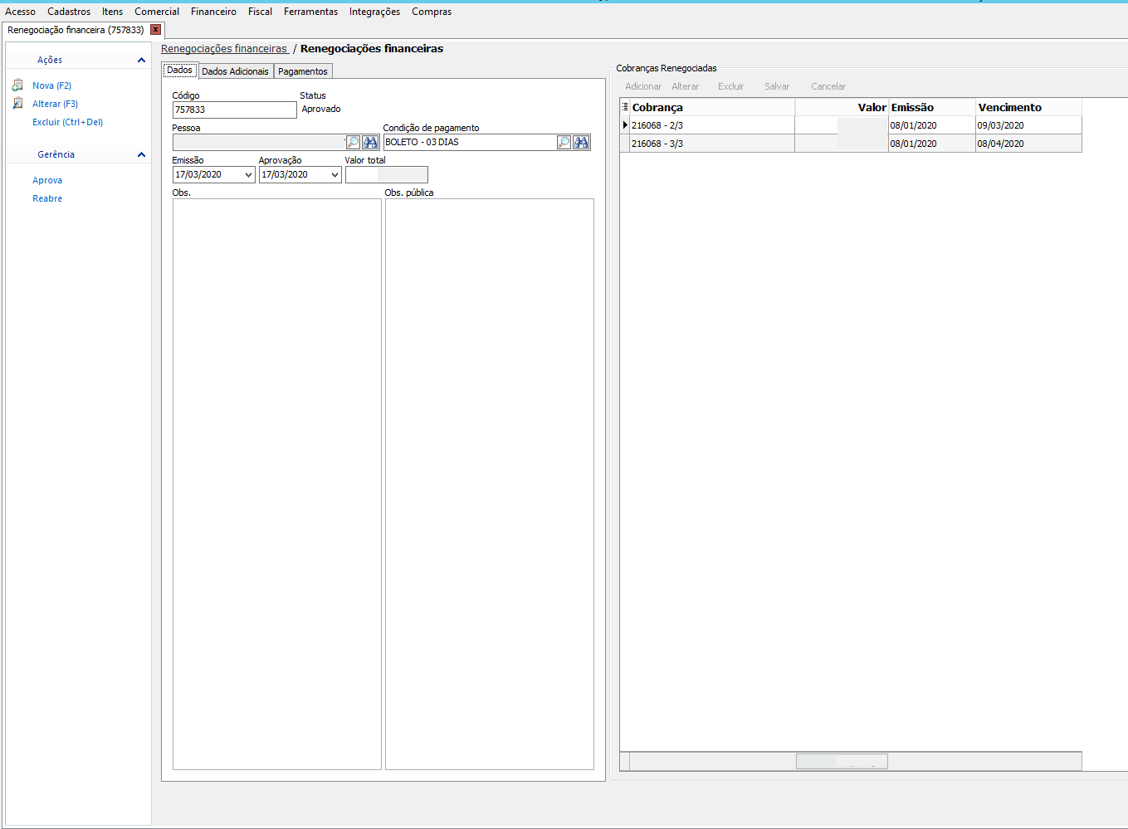Click binoculars icon in Condição de pagamento
Screen dimensions: 1128x829
tap(581, 143)
